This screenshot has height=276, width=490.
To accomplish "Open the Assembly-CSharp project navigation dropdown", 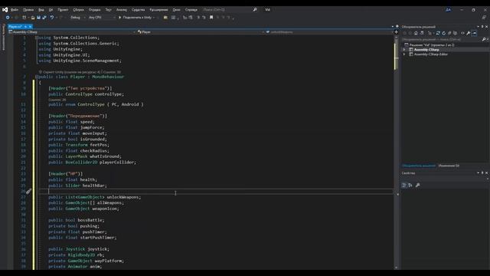I will pos(72,32).
